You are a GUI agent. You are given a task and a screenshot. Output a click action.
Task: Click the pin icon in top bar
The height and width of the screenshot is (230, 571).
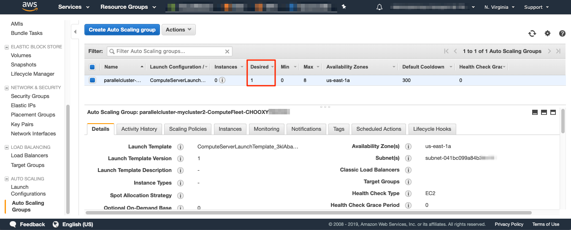[344, 7]
